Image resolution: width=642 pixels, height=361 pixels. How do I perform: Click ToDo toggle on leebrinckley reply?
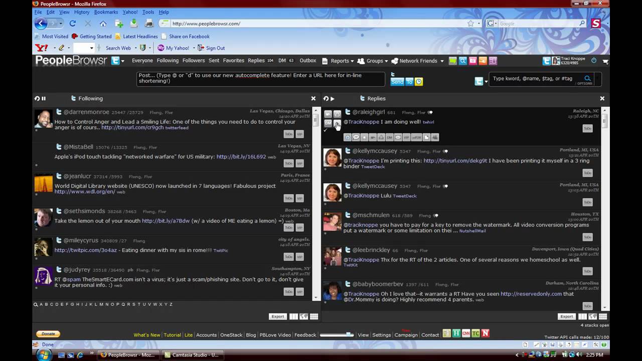[587, 271]
